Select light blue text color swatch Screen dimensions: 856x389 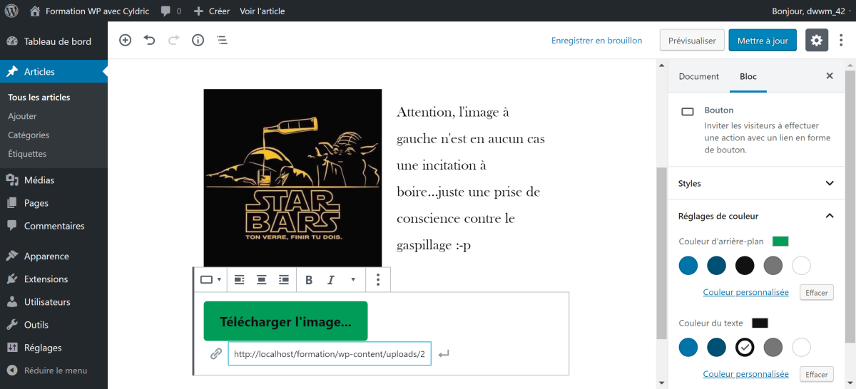[x=688, y=347]
